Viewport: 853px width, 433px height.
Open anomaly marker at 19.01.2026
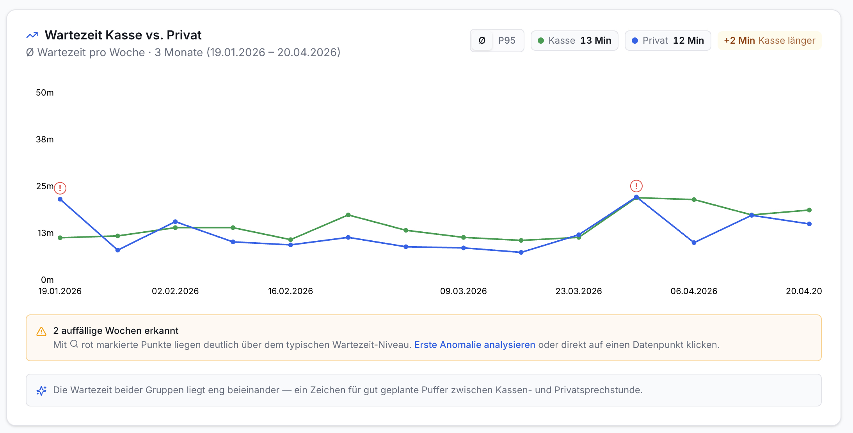pos(60,188)
